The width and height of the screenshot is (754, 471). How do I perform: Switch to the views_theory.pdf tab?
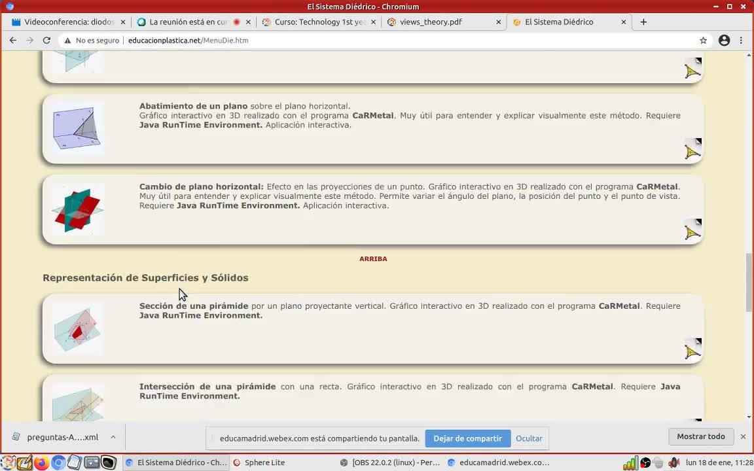click(x=444, y=22)
